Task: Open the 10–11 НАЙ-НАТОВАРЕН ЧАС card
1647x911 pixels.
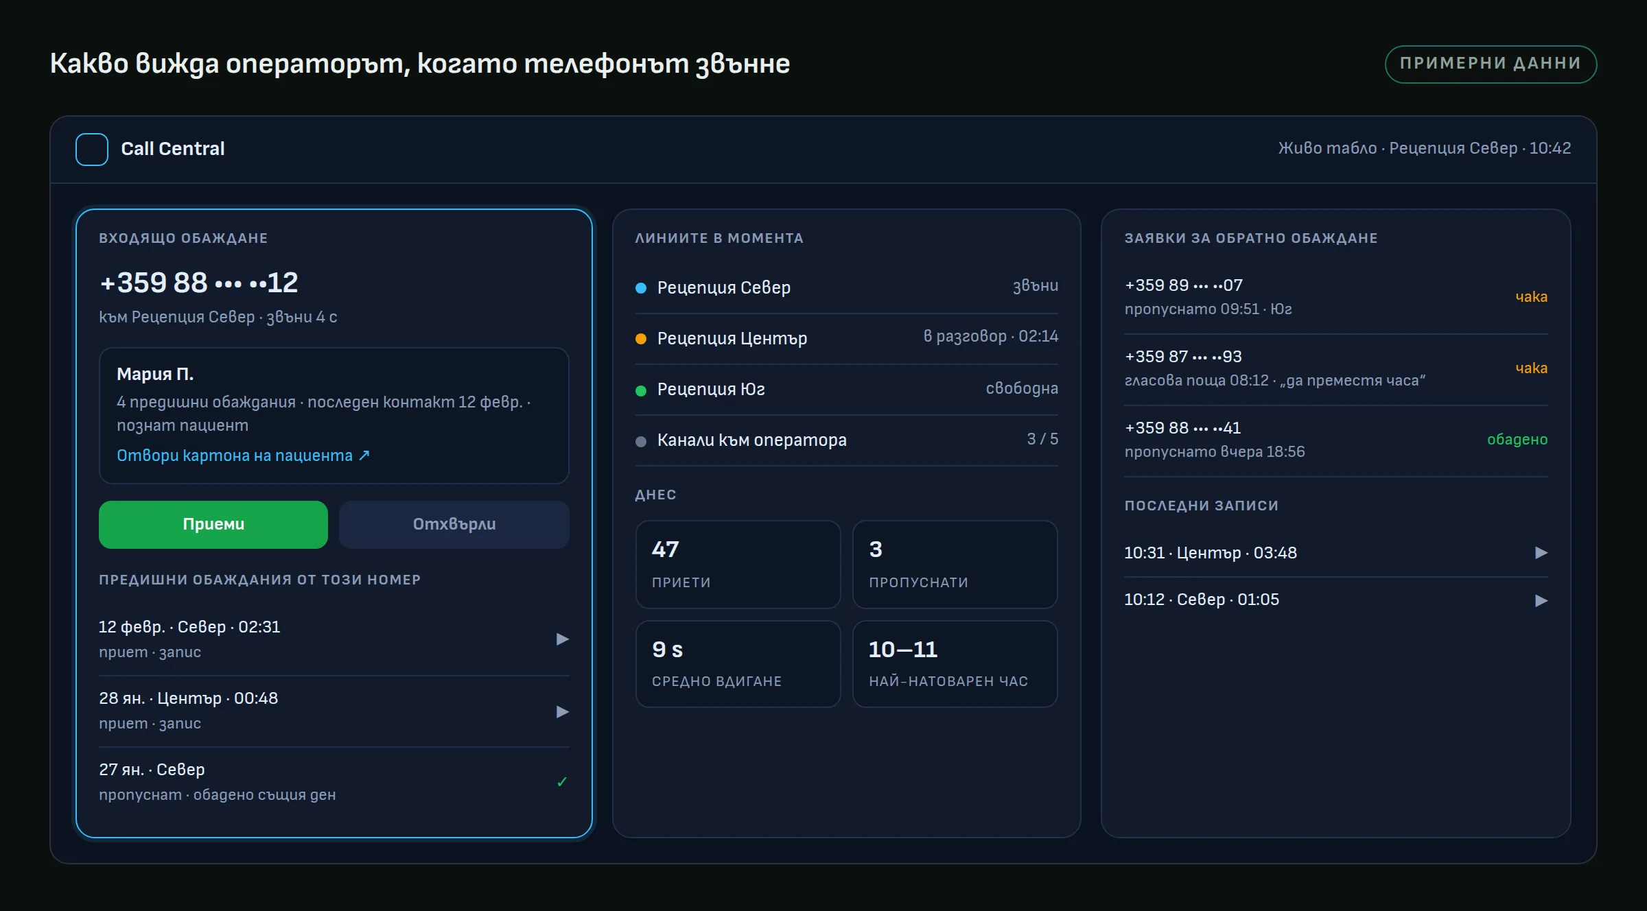Action: pyautogui.click(x=955, y=664)
